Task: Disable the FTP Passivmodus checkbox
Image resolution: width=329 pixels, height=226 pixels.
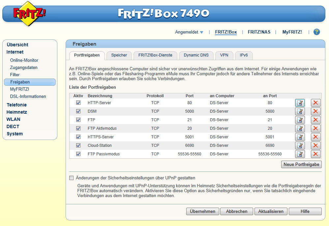Action: point(78,154)
